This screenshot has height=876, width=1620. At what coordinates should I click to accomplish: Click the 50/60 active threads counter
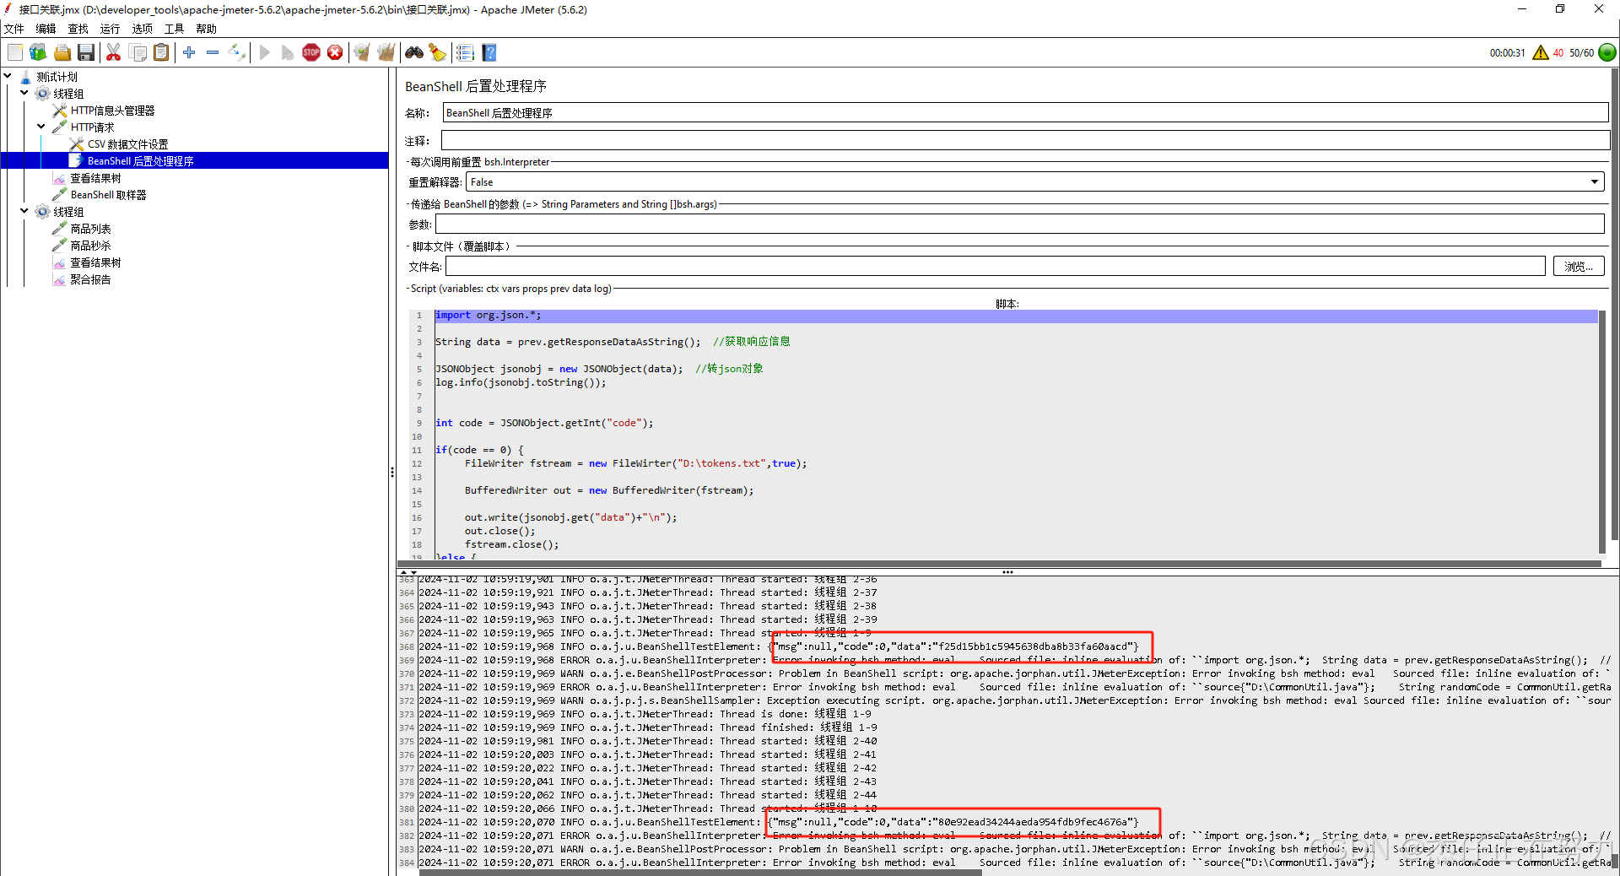(x=1581, y=53)
